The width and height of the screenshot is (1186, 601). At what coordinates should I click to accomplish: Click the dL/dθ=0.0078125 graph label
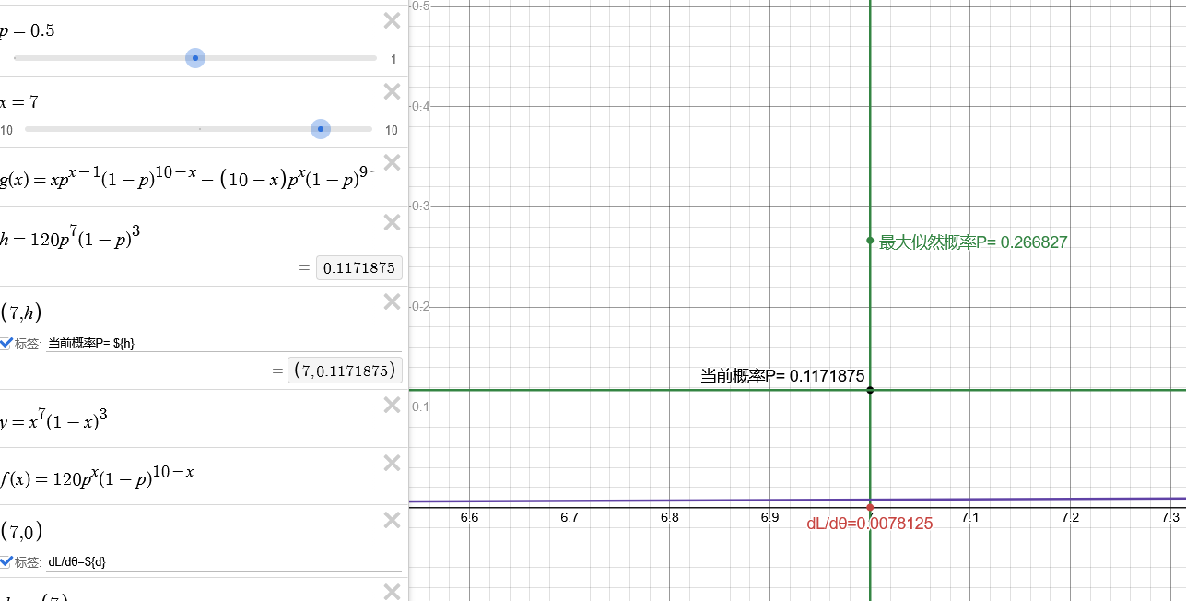870,524
